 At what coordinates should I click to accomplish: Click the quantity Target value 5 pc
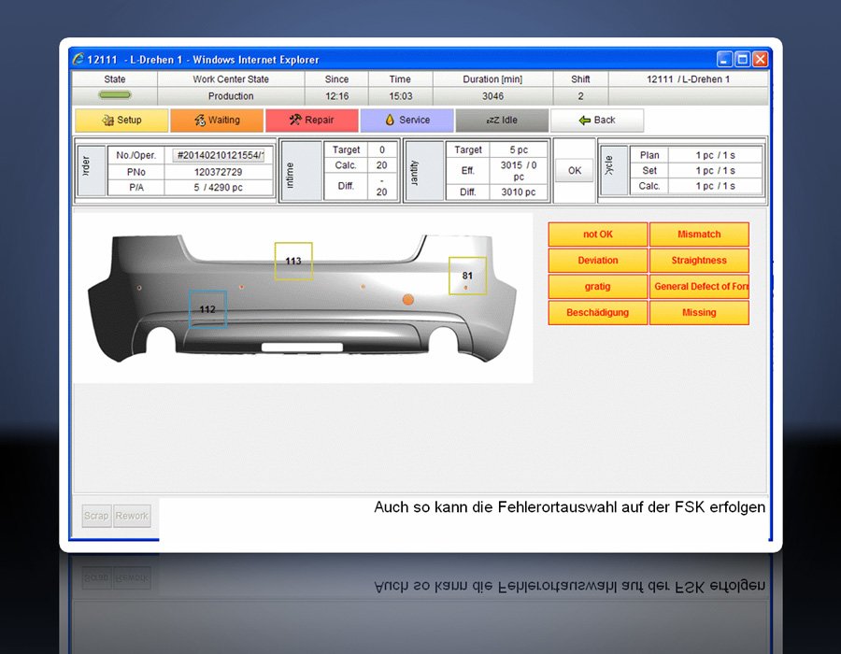[518, 150]
